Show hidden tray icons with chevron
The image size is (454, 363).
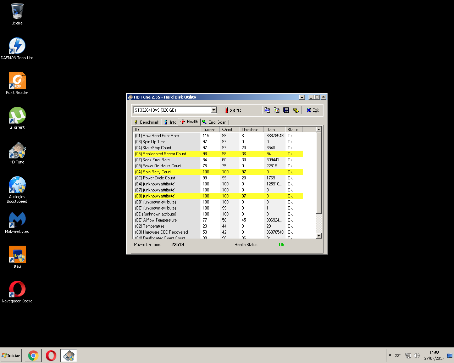(x=390, y=355)
